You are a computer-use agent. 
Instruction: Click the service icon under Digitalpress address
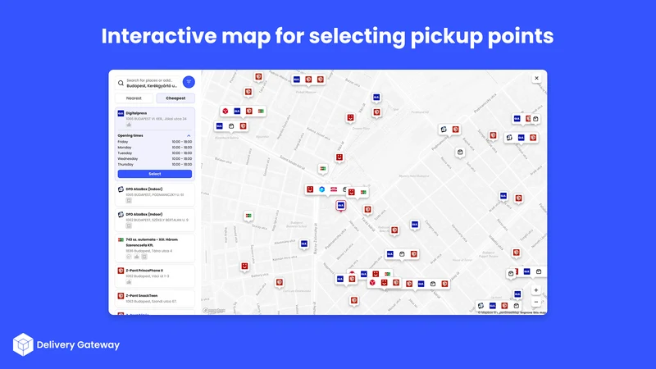(129, 125)
